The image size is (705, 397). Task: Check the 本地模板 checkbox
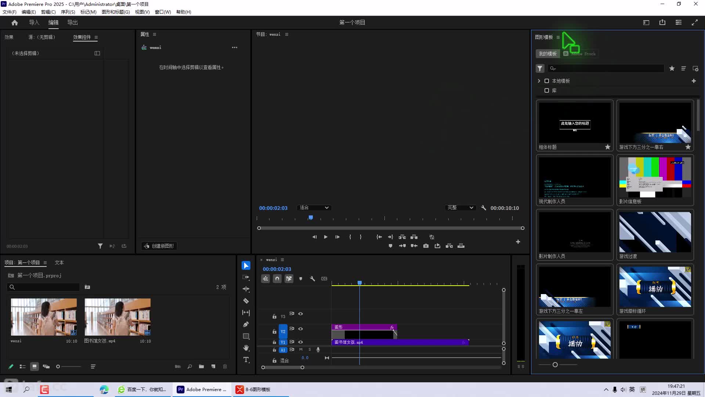[x=547, y=81]
